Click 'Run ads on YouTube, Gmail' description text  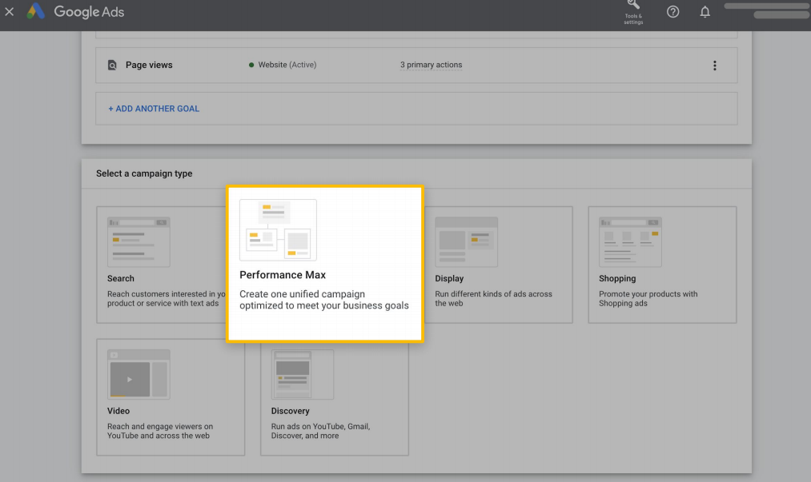pos(320,431)
